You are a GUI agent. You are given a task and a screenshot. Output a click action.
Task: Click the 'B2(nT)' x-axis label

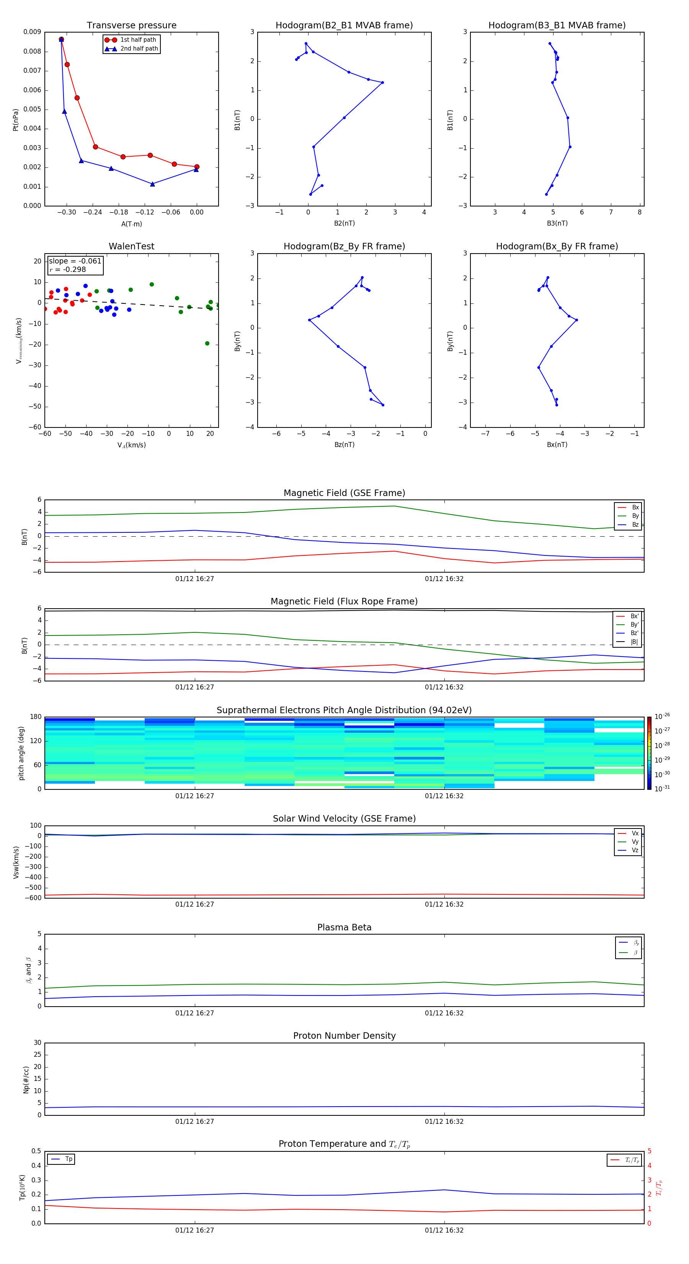point(344,223)
